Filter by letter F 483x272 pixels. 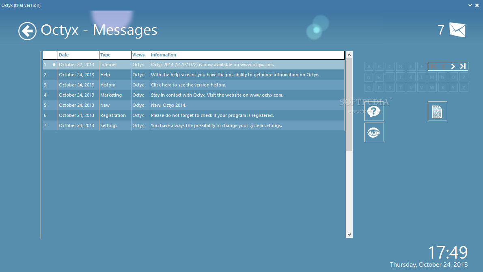(x=421, y=67)
